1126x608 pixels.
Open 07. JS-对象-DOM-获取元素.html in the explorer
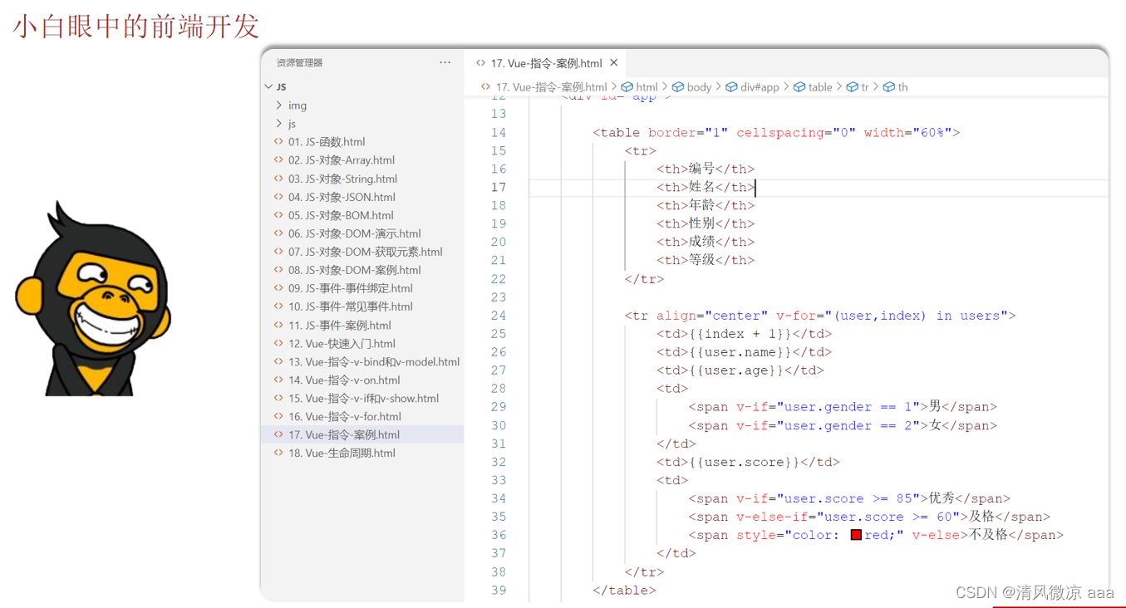(365, 252)
